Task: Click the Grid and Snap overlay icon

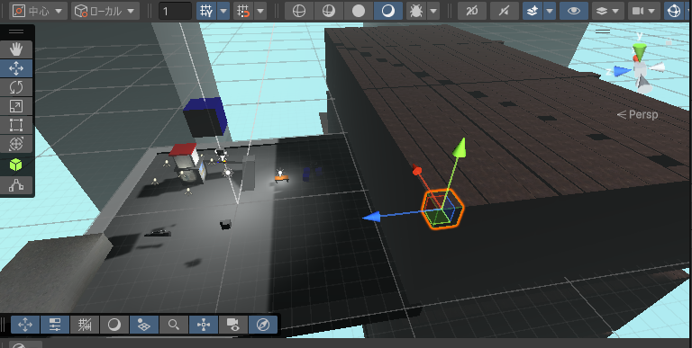Action: (x=85, y=325)
